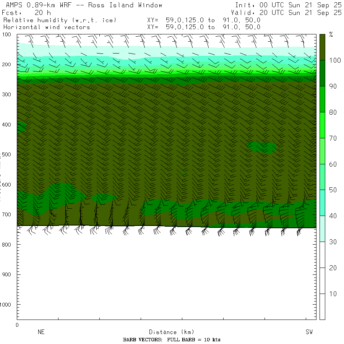Click the colorbar label 80

click(333, 112)
